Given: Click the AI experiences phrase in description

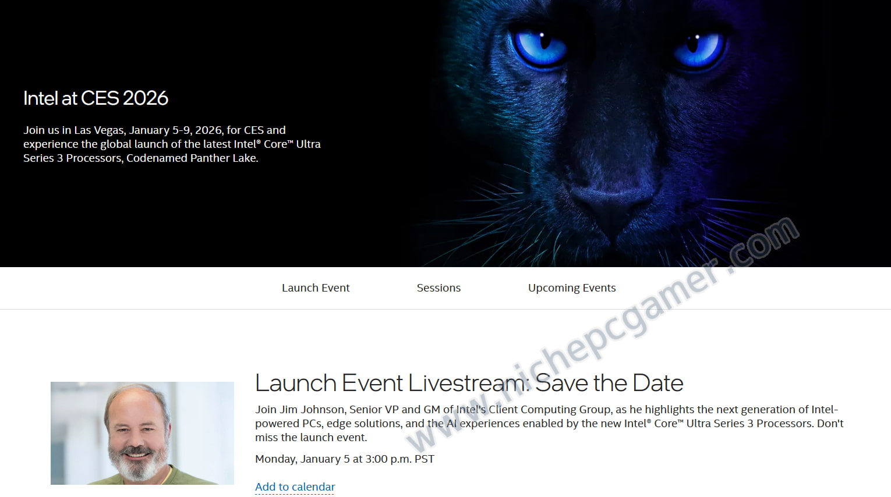Looking at the screenshot, I should click(483, 423).
